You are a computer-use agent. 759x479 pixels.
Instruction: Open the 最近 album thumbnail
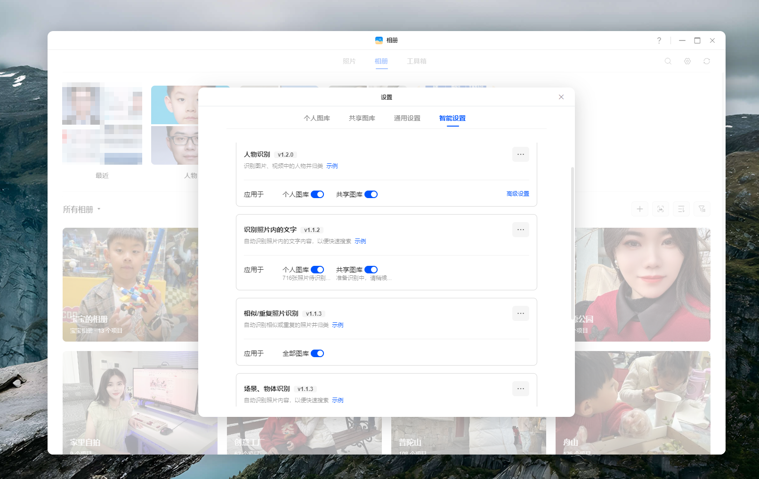102,123
